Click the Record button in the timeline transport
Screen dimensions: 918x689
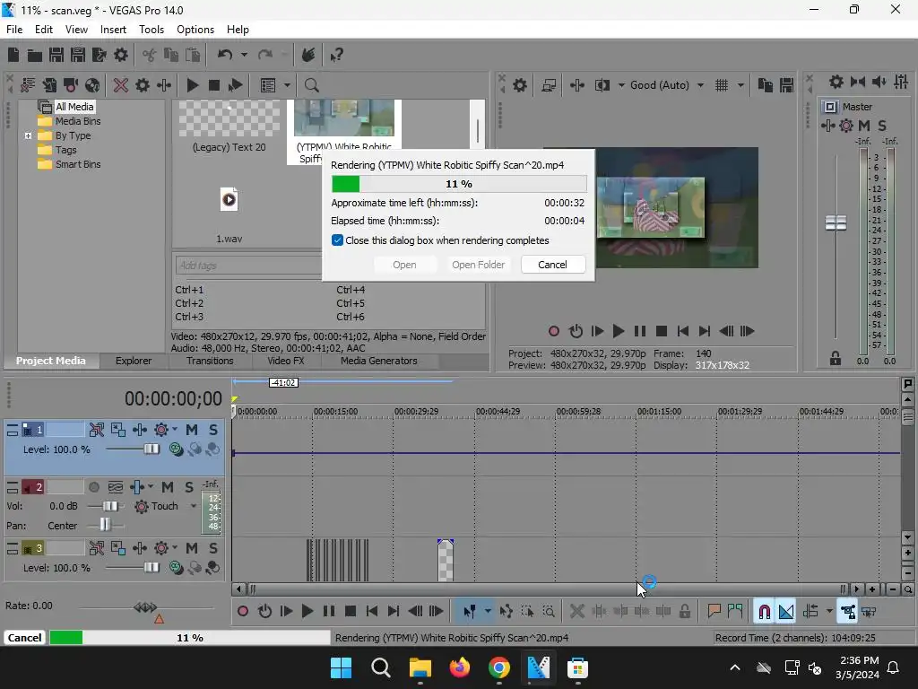tap(243, 611)
